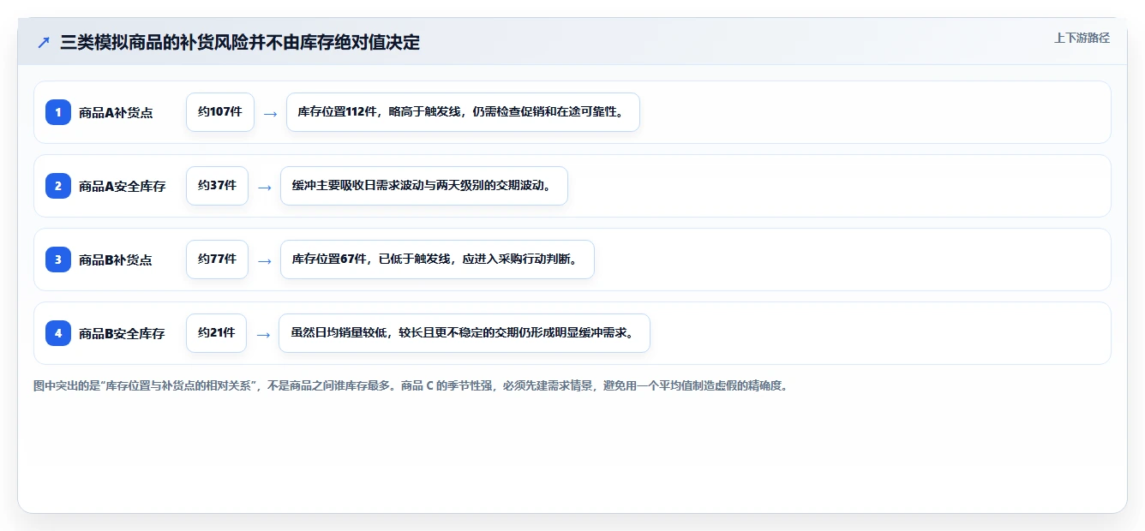Image resolution: width=1145 pixels, height=531 pixels.
Task: Click the arrow after 约21件
Action: (263, 334)
